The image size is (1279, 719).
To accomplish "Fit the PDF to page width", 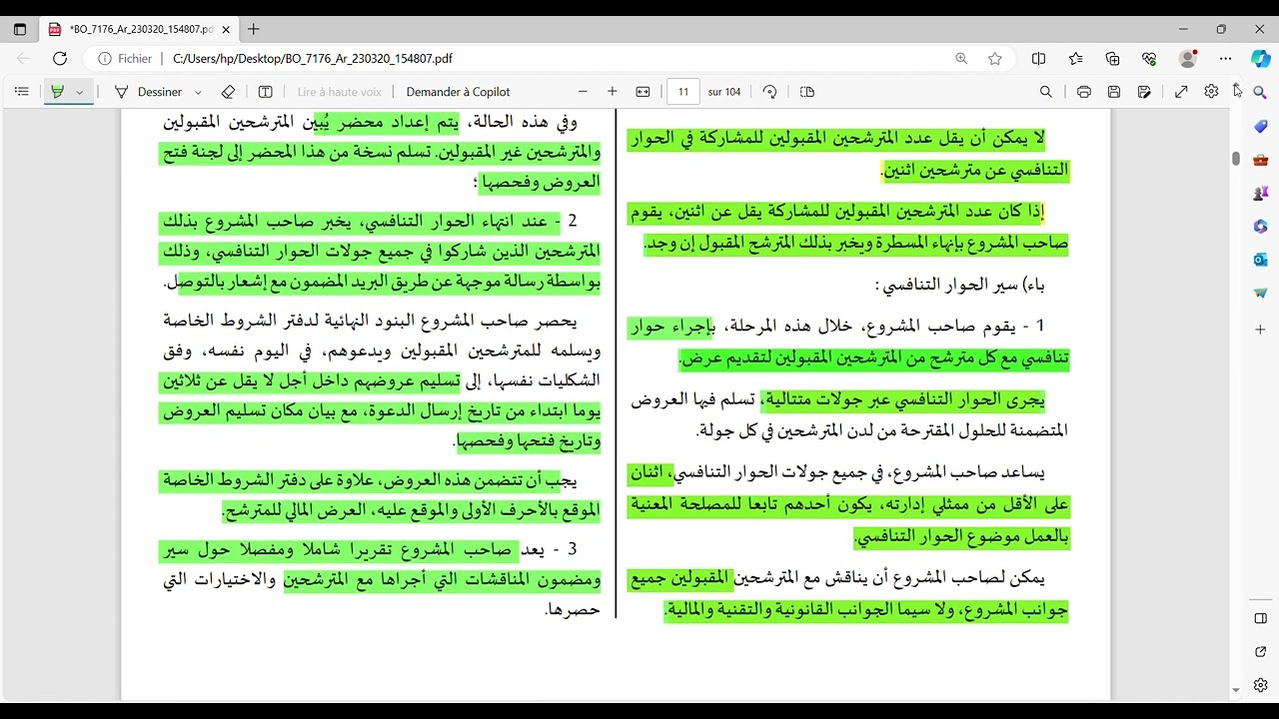I will click(x=642, y=92).
